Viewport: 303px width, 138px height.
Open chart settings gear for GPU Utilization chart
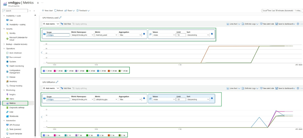pos(298,88)
